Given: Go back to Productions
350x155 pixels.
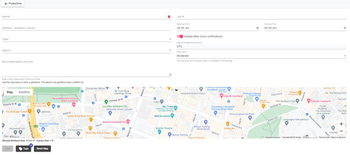Looking at the screenshot, I should (x=13, y=3).
